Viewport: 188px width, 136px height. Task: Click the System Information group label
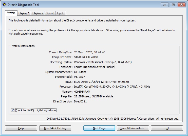pos(23,46)
